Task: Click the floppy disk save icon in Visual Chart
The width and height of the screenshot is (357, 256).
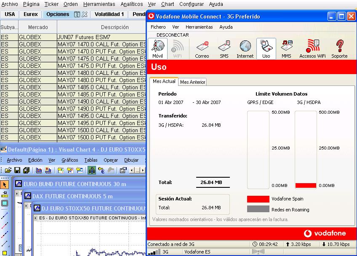Action: (17, 170)
